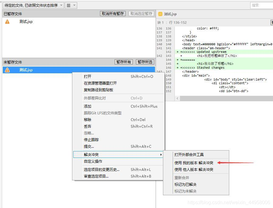Viewport: 273px width, 208px height.
Task: Select 停止跟踪 in the context menu
Action: (91, 140)
